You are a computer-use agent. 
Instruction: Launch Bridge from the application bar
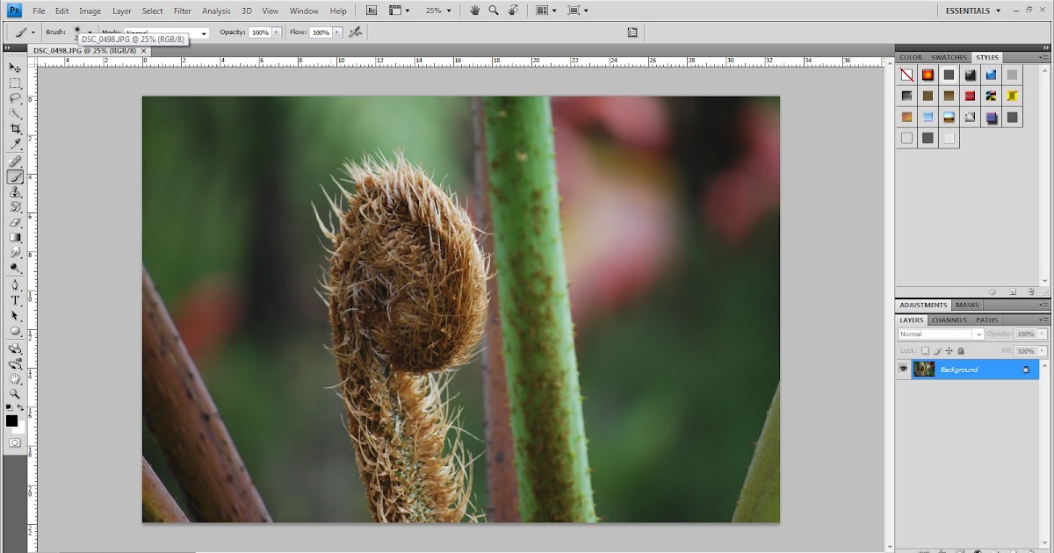click(x=372, y=11)
